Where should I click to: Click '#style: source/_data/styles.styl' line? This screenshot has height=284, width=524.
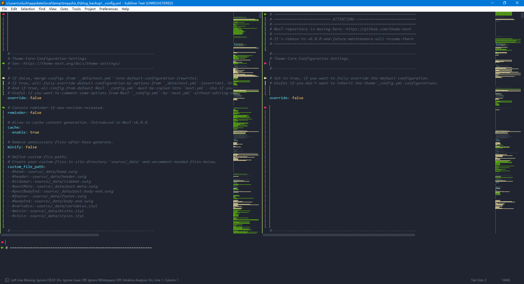[x=48, y=216]
